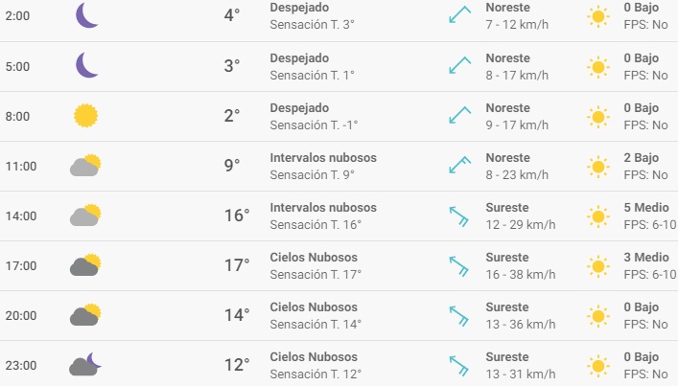
Task: Click the UV sun icon at 17:00
Action: tap(598, 266)
